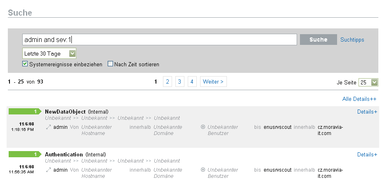Toggle the Systemereignisse einbeziehen checkbox
Image resolution: width=387 pixels, height=191 pixels.
tap(25, 64)
